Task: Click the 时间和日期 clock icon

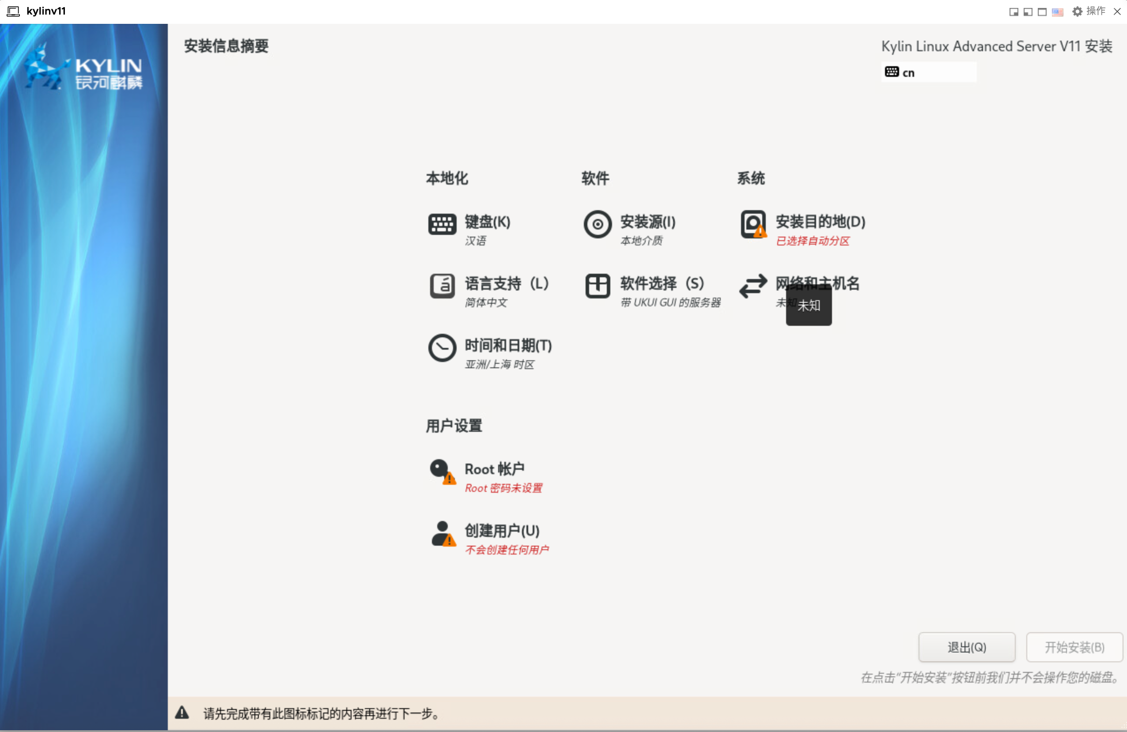Action: 442,347
